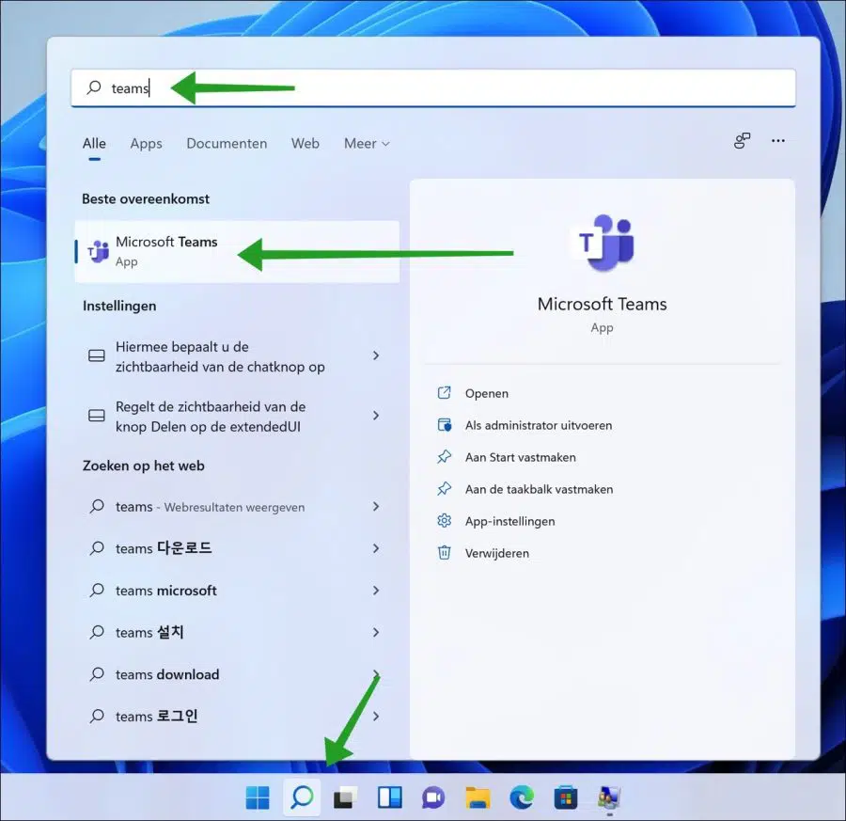Click the last running app icon on taskbar

pyautogui.click(x=610, y=797)
